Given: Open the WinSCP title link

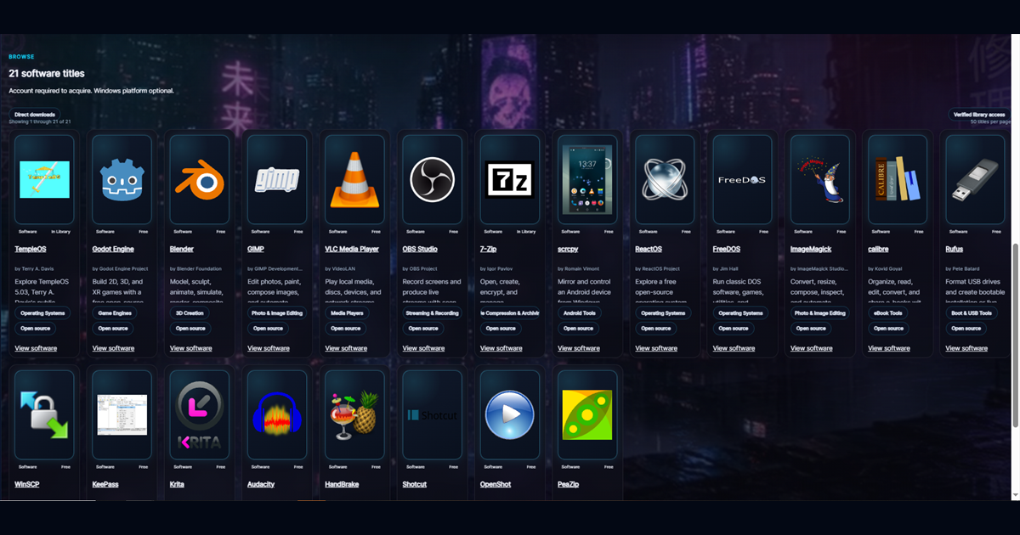Looking at the screenshot, I should pyautogui.click(x=27, y=484).
